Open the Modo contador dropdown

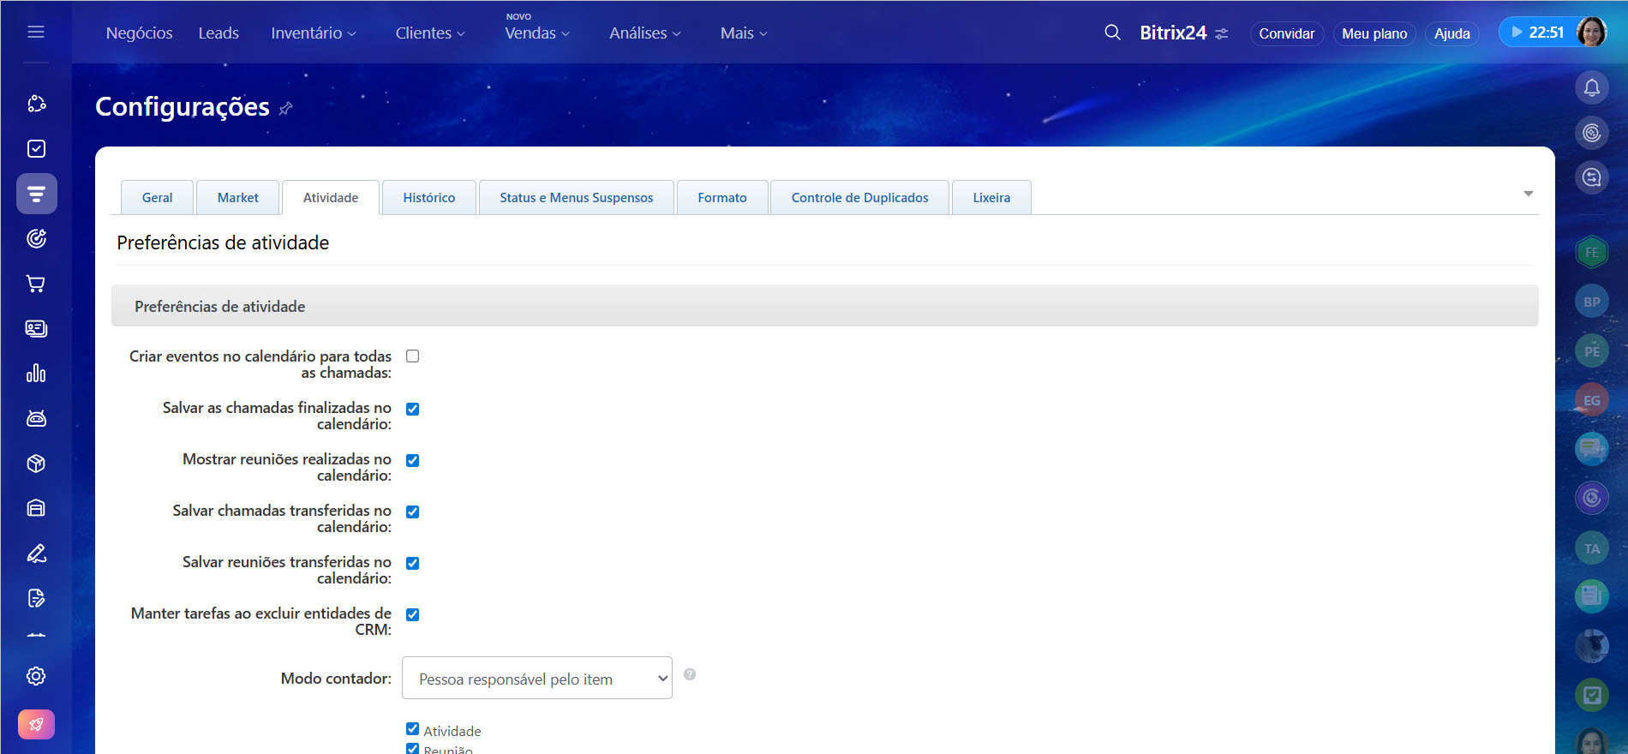click(537, 678)
